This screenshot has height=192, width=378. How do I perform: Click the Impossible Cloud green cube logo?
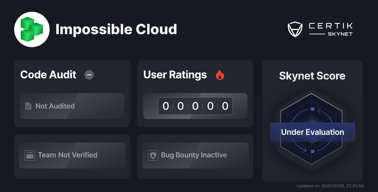point(32,29)
